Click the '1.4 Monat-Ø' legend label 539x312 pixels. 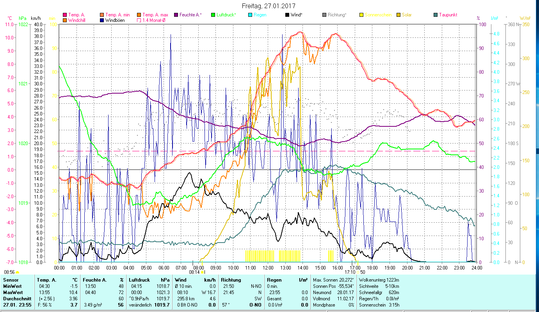pos(154,20)
